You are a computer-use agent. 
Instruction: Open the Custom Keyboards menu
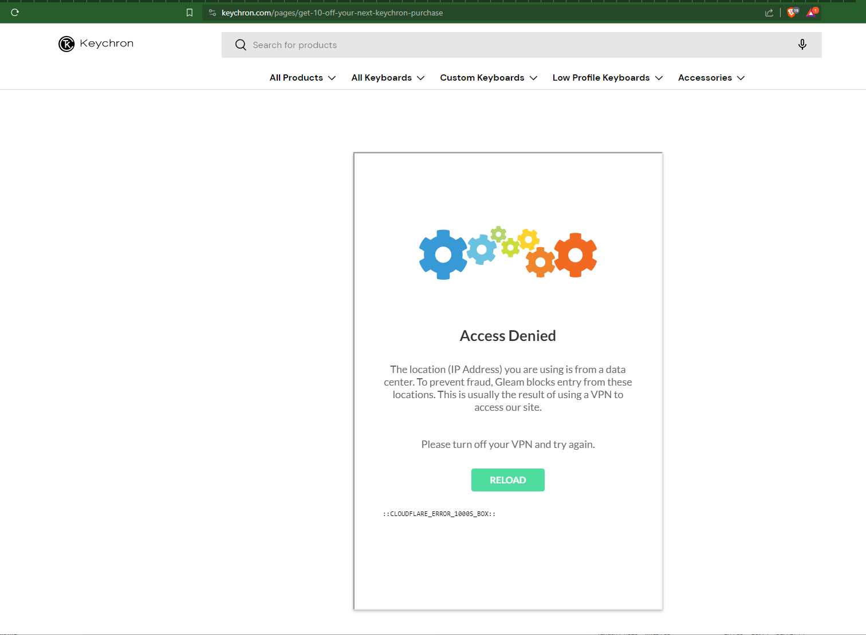tap(489, 78)
